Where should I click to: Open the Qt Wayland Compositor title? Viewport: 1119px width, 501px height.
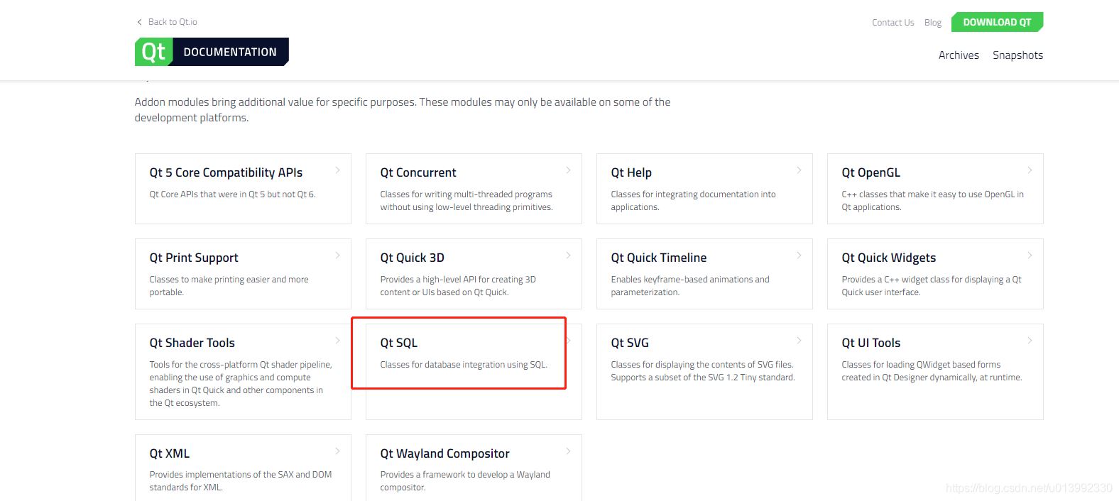tap(444, 453)
